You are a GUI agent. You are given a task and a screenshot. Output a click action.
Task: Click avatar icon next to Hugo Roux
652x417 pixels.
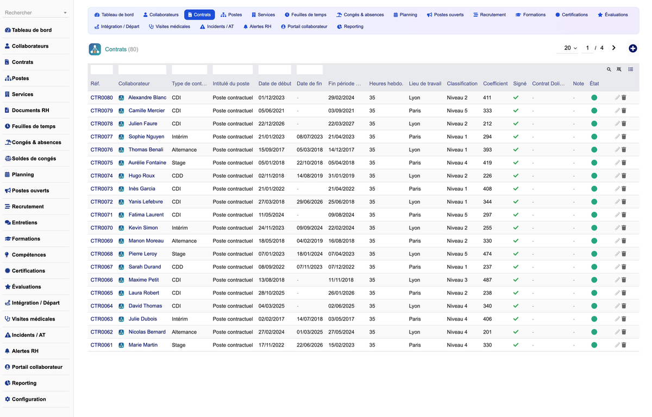tap(122, 176)
